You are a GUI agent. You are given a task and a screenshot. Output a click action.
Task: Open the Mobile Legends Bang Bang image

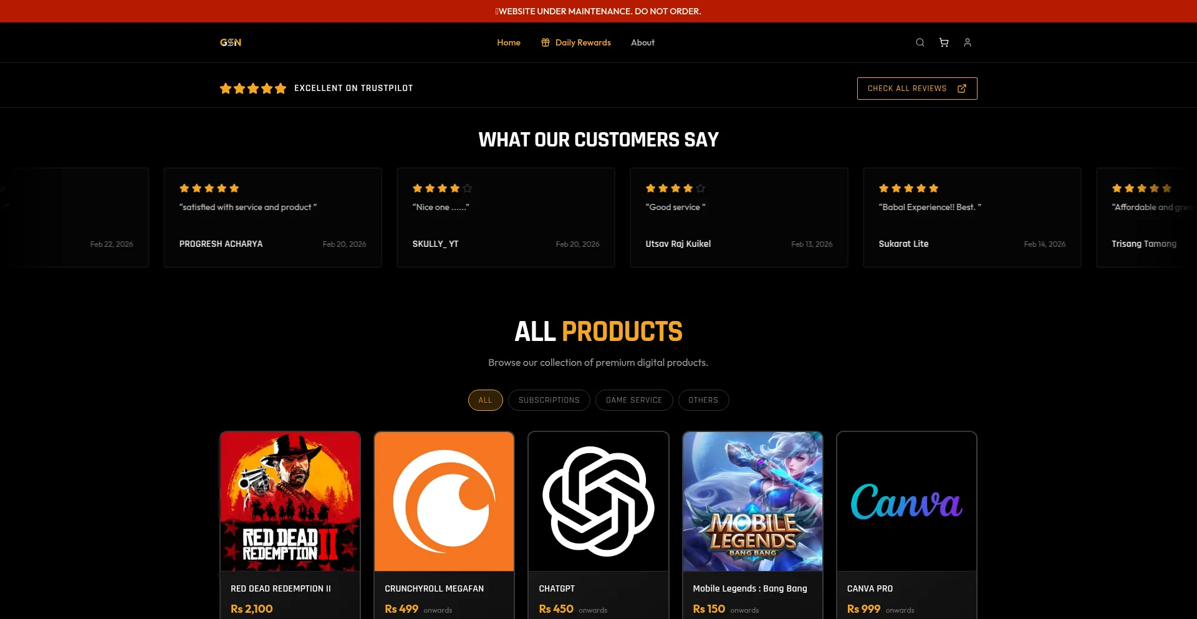[752, 501]
